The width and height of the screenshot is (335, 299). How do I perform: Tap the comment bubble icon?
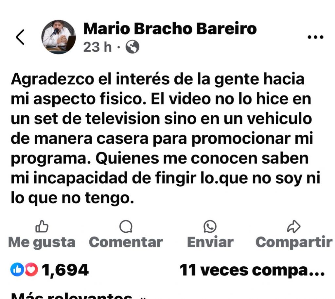tap(126, 226)
